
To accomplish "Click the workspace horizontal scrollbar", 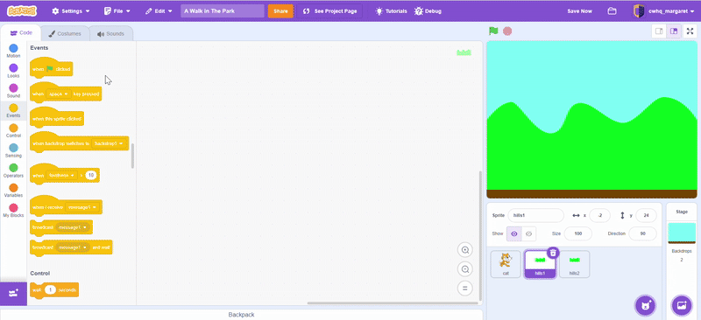I will pyautogui.click(x=393, y=303).
